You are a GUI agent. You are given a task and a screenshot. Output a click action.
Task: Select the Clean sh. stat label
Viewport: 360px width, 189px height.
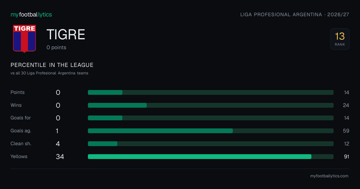pyautogui.click(x=21, y=144)
